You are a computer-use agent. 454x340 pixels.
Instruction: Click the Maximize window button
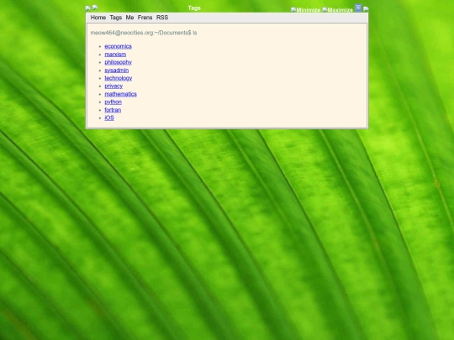click(338, 10)
